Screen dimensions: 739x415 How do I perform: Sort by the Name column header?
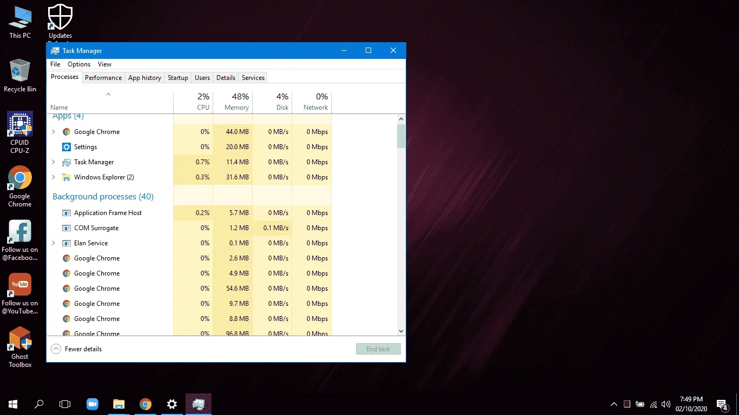click(x=110, y=103)
